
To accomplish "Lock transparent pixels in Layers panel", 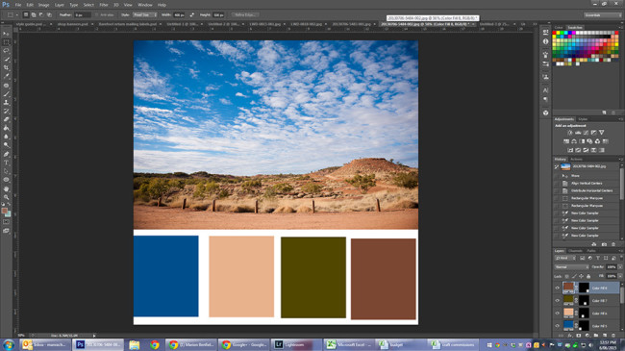I will [x=567, y=276].
